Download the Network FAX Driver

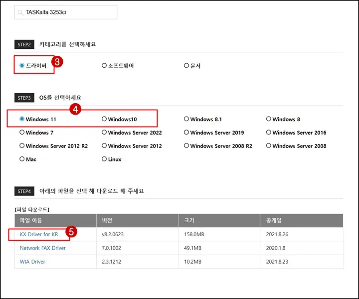click(42, 248)
